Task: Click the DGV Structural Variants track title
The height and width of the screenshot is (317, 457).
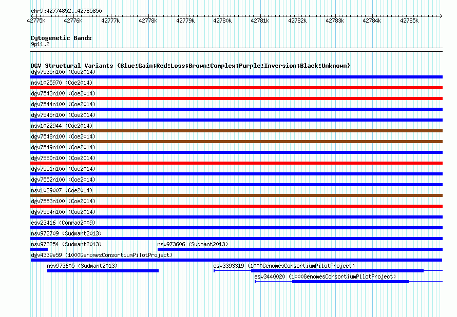Action: [191, 66]
